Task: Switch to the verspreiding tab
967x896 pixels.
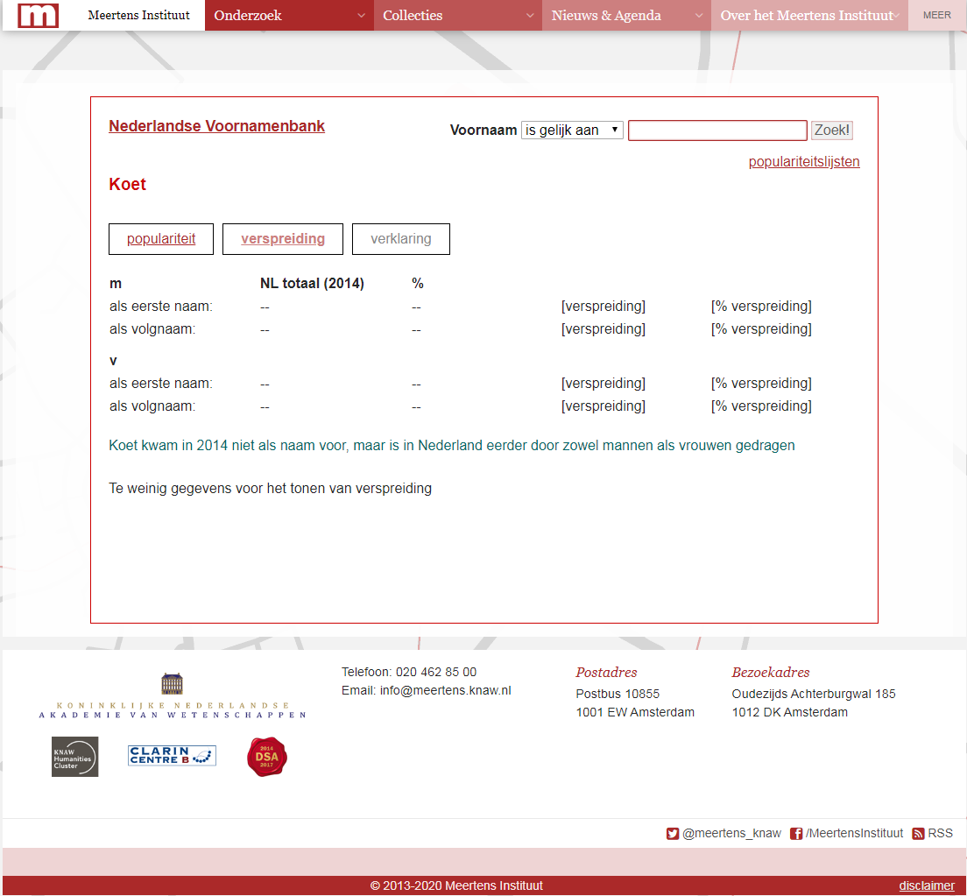Action: click(282, 239)
